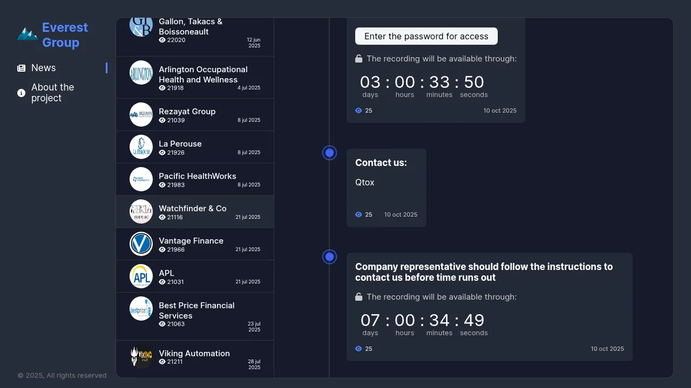Click the La Perouse company logo
The image size is (691, 388).
(141, 147)
